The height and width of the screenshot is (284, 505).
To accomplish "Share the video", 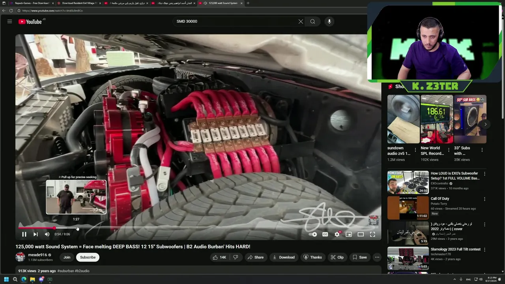I will click(x=255, y=257).
